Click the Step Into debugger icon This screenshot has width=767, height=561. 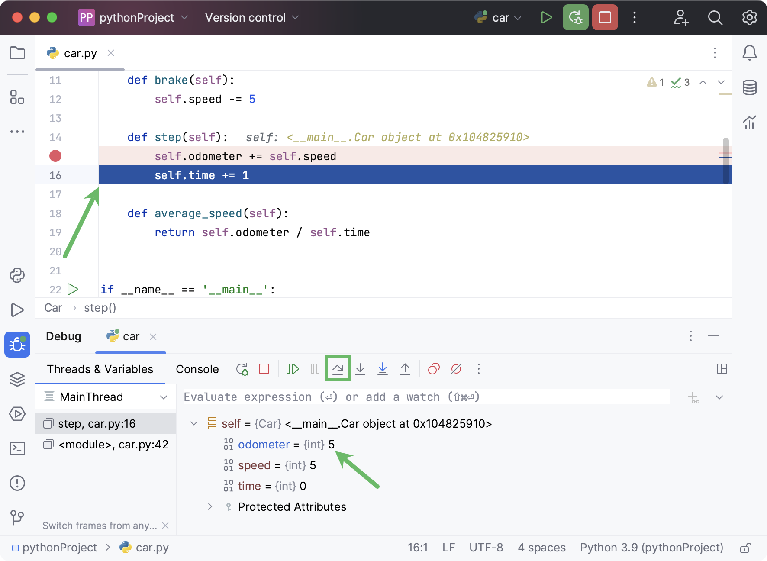pyautogui.click(x=360, y=369)
